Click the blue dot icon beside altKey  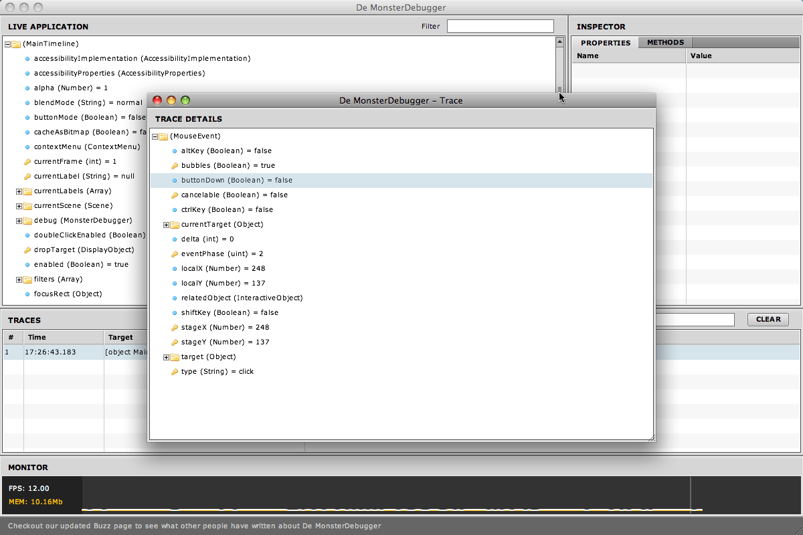pyautogui.click(x=175, y=151)
